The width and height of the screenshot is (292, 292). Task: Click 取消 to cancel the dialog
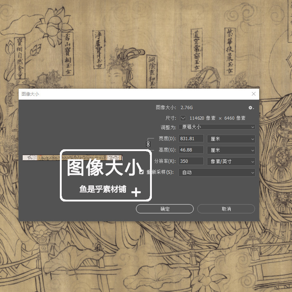226,209
